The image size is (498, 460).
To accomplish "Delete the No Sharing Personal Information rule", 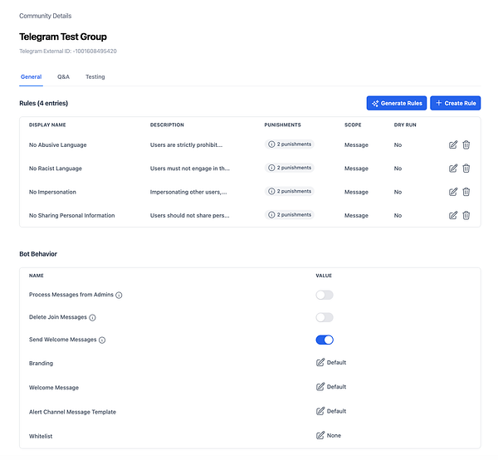I will click(466, 215).
